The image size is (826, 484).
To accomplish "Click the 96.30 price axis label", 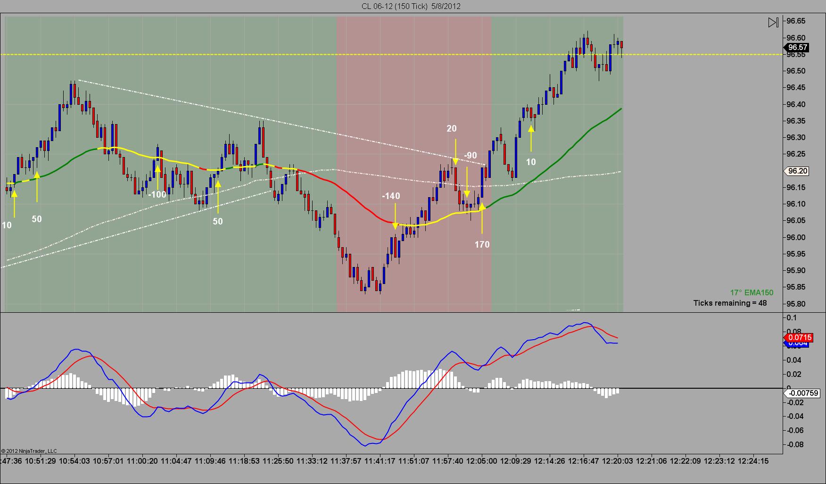I will point(796,138).
